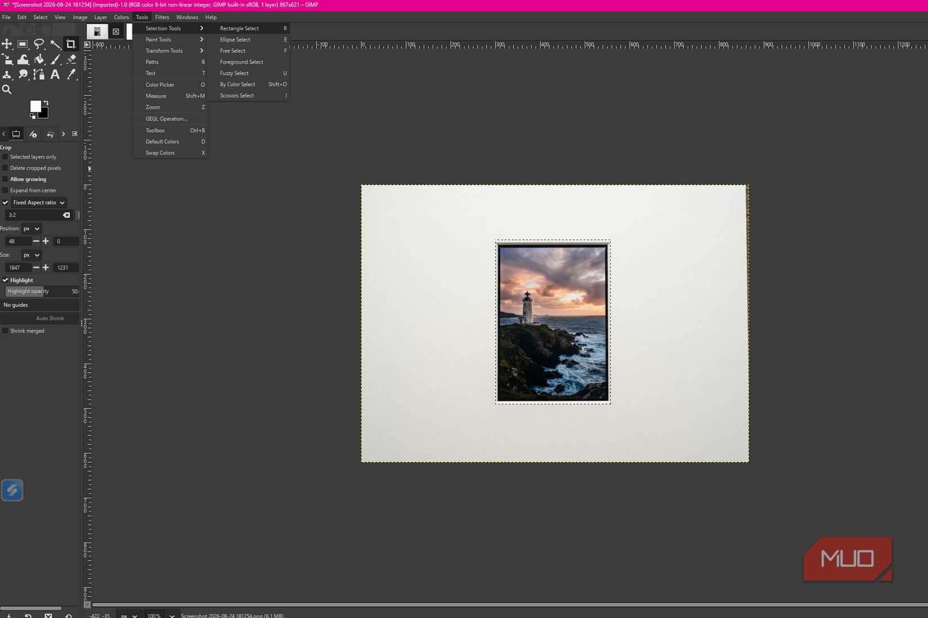The width and height of the screenshot is (928, 618).
Task: Select the Zoom magnifier tool
Action: 7,89
